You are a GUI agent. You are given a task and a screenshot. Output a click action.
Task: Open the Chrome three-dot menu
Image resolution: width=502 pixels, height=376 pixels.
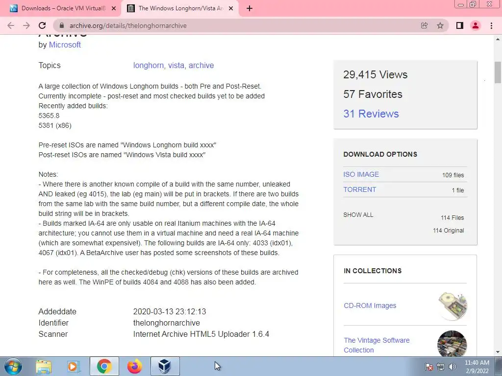point(491,25)
